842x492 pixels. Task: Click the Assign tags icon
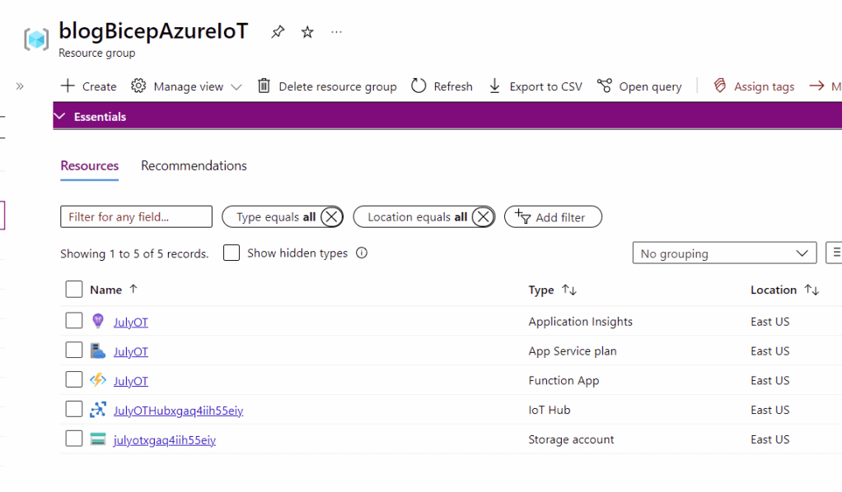pos(720,86)
